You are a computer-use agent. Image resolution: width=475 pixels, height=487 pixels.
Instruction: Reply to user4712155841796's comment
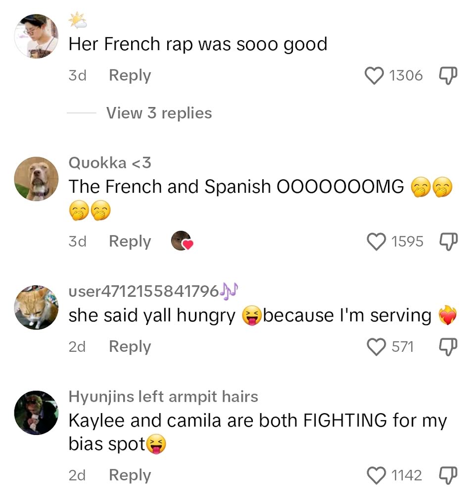pyautogui.click(x=130, y=347)
